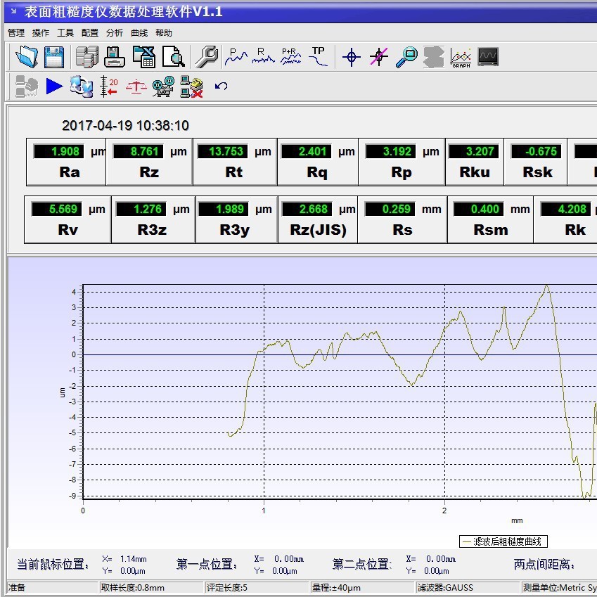Open the 曲线 menu
This screenshot has width=597, height=597.
click(139, 33)
